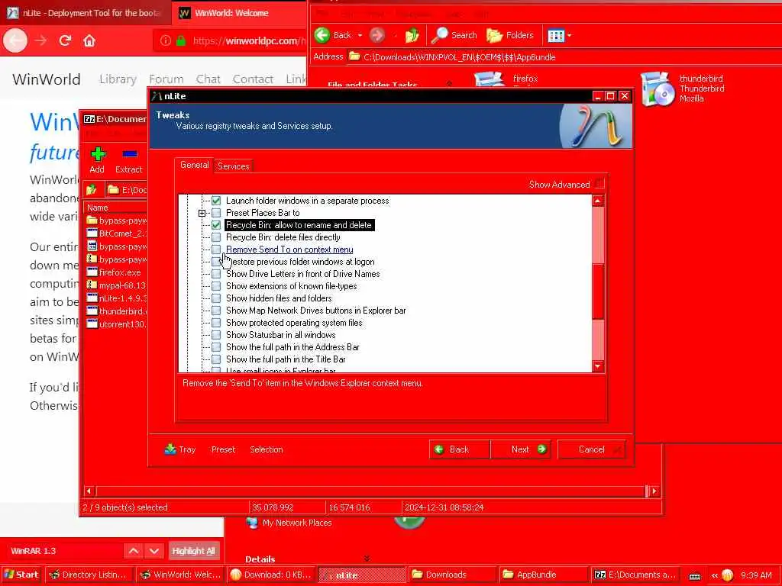
Task: Go to the browser home page
Action: [x=89, y=40]
